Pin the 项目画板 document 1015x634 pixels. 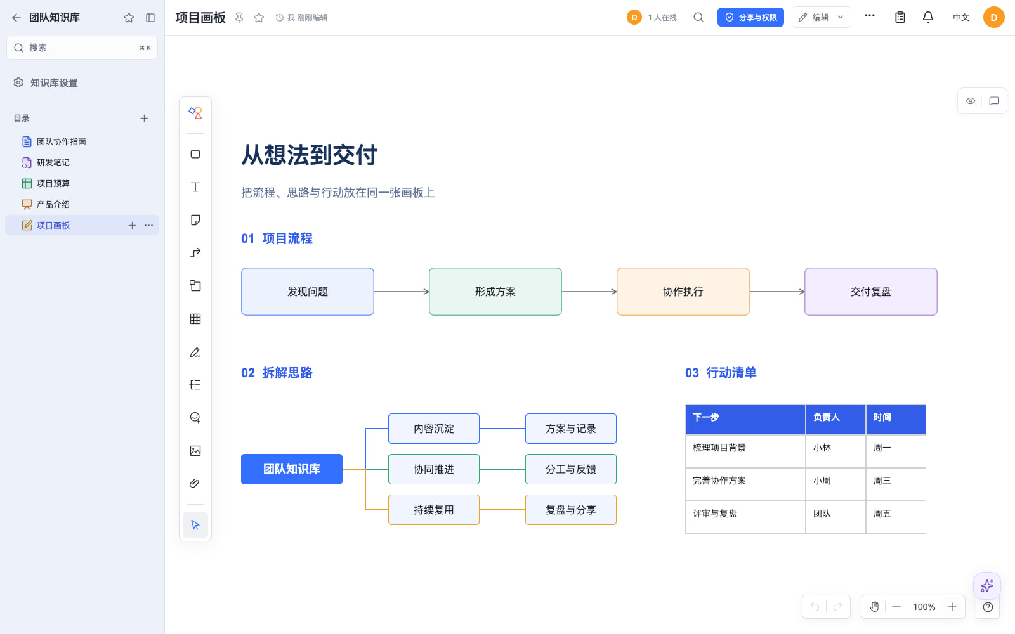click(x=239, y=18)
